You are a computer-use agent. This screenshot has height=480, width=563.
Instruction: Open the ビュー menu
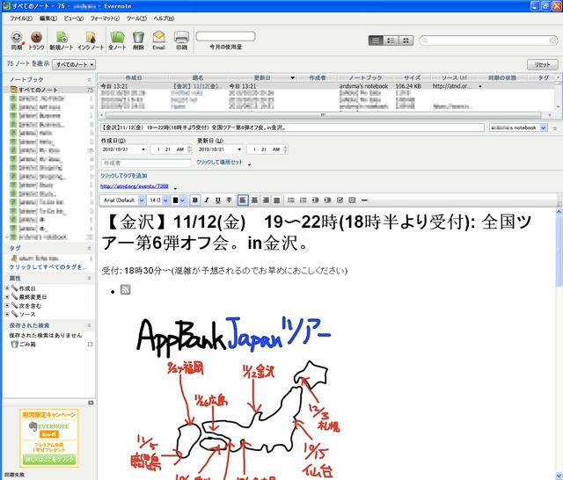click(74, 18)
